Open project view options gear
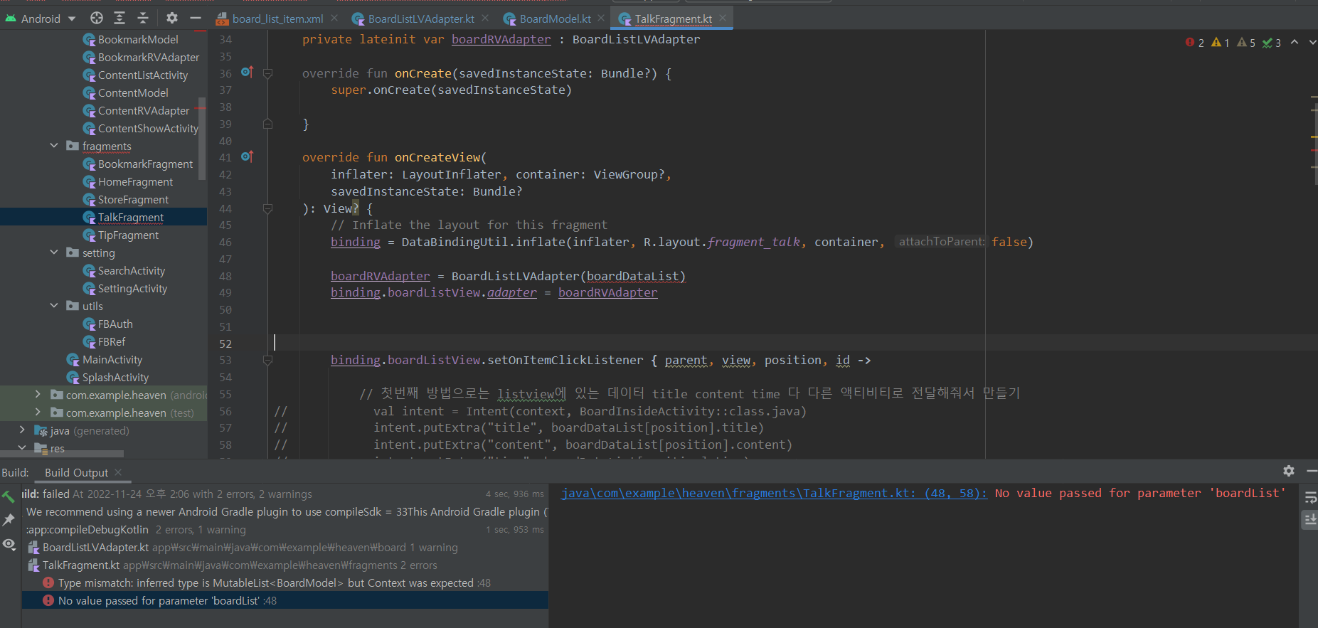 click(x=172, y=18)
